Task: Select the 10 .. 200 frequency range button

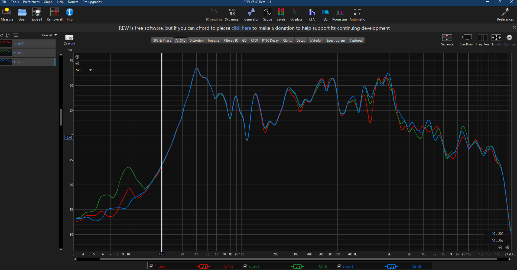Action: click(497, 234)
